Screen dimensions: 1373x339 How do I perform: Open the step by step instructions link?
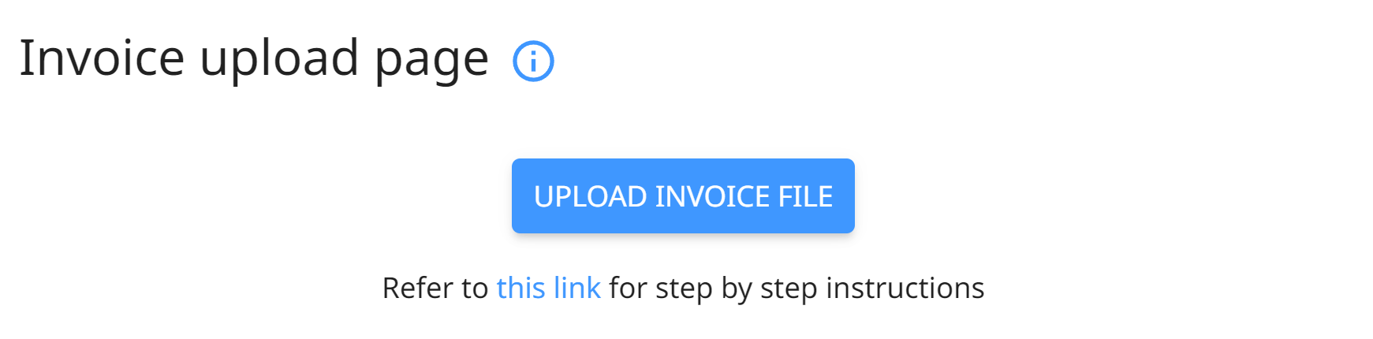click(549, 288)
